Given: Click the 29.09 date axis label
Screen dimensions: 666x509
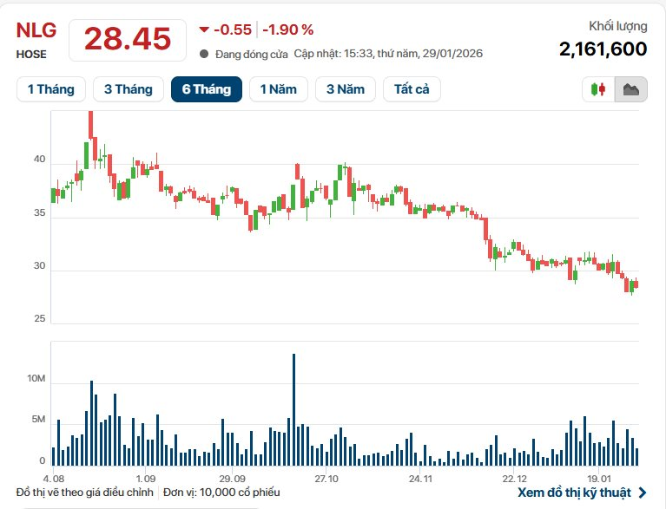Looking at the screenshot, I should pyautogui.click(x=232, y=479).
